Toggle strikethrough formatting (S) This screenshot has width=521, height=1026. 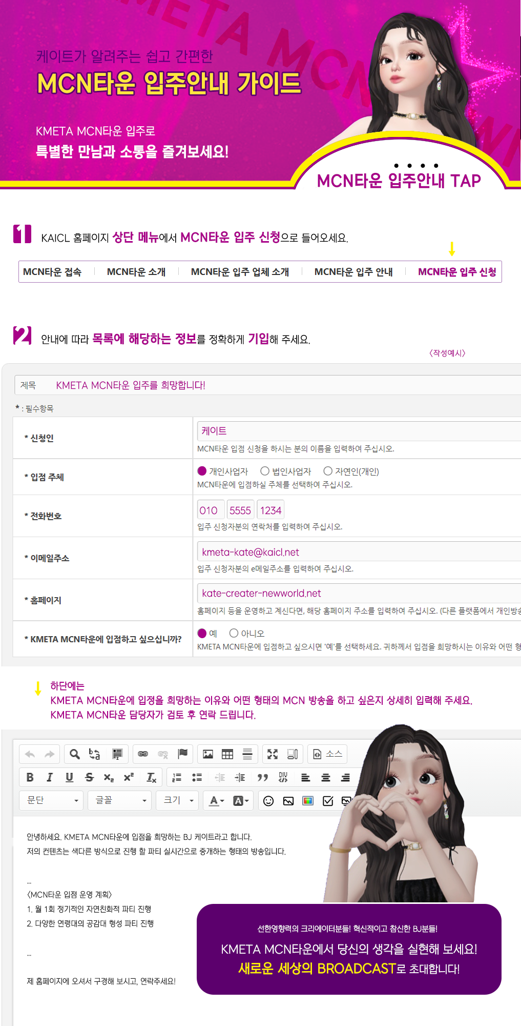tap(89, 777)
